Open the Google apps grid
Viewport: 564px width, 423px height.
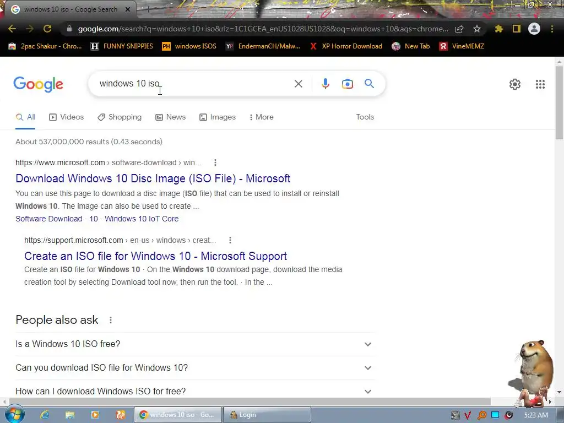tap(540, 84)
